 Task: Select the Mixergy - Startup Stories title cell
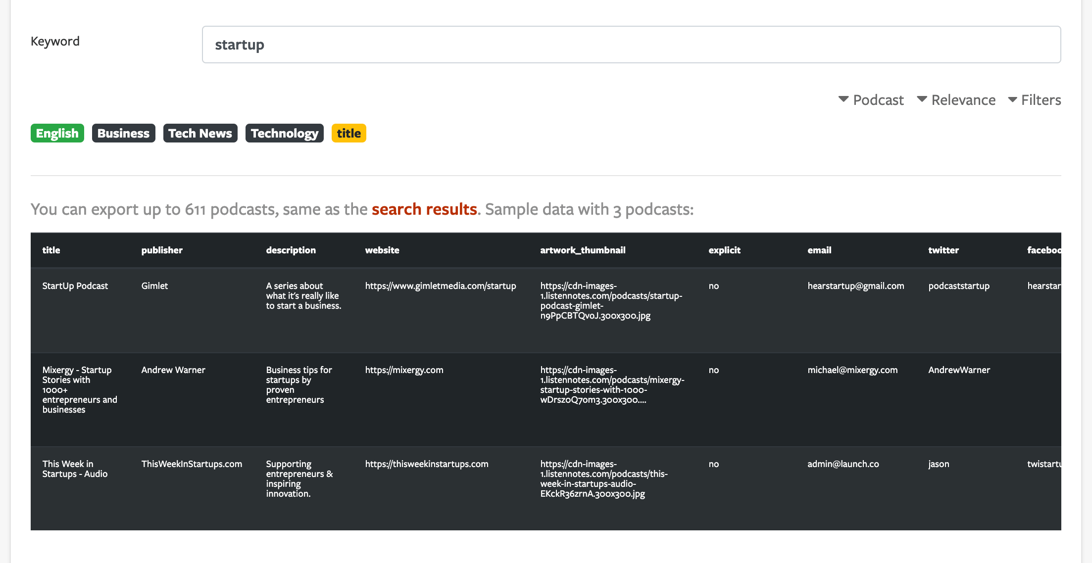pyautogui.click(x=80, y=389)
